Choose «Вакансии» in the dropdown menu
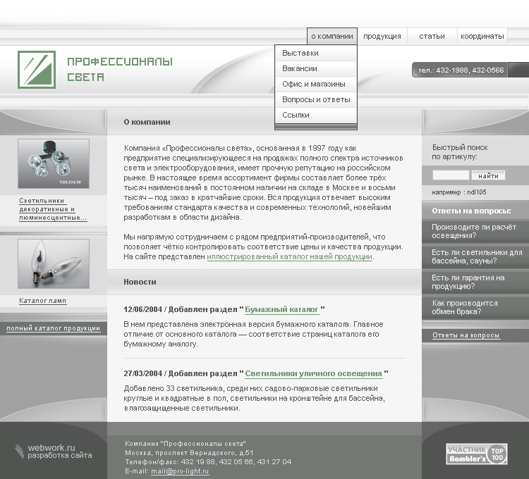The height and width of the screenshot is (479, 529). 300,69
